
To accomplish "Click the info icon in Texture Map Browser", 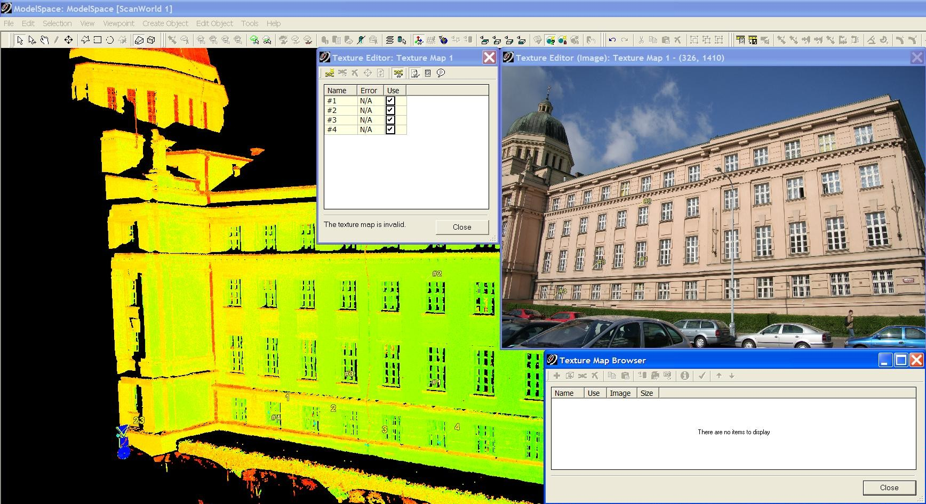I will pyautogui.click(x=685, y=376).
